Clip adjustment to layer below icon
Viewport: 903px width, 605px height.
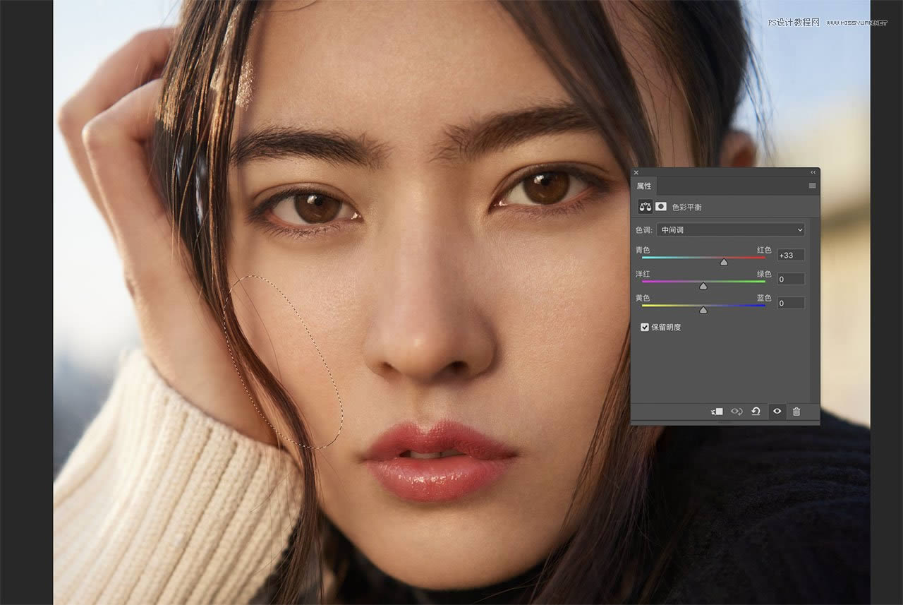click(717, 412)
